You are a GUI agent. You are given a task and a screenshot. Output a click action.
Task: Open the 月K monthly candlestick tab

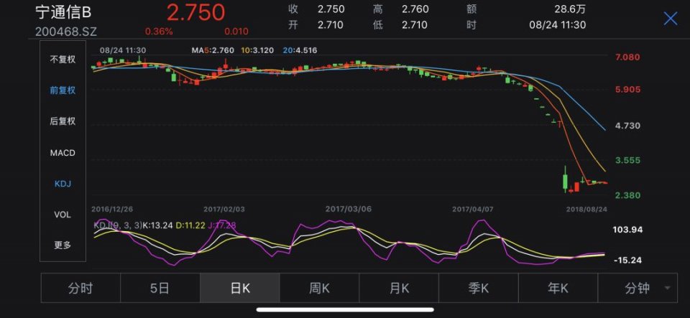tap(399, 289)
